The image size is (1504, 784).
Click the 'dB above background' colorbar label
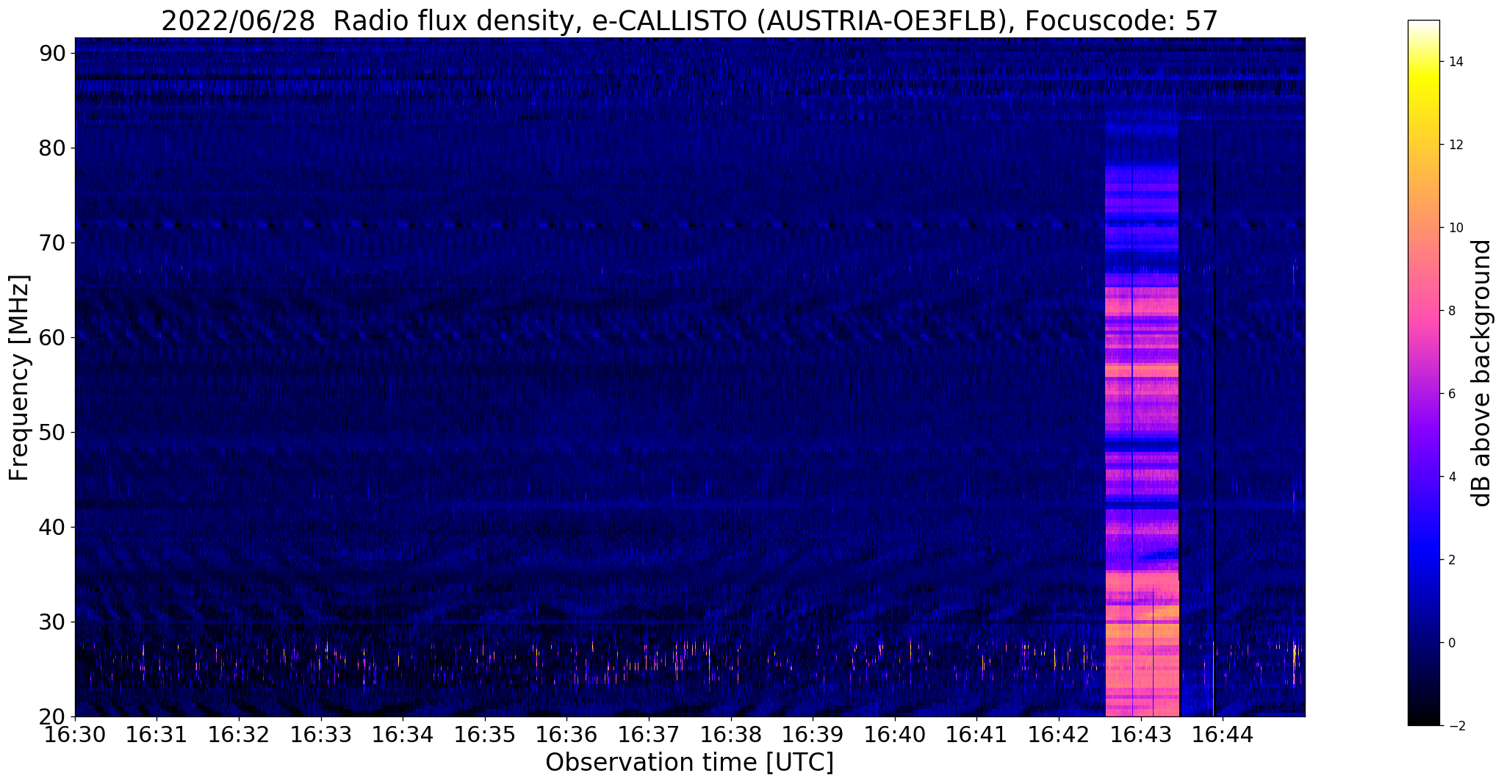(x=1482, y=373)
